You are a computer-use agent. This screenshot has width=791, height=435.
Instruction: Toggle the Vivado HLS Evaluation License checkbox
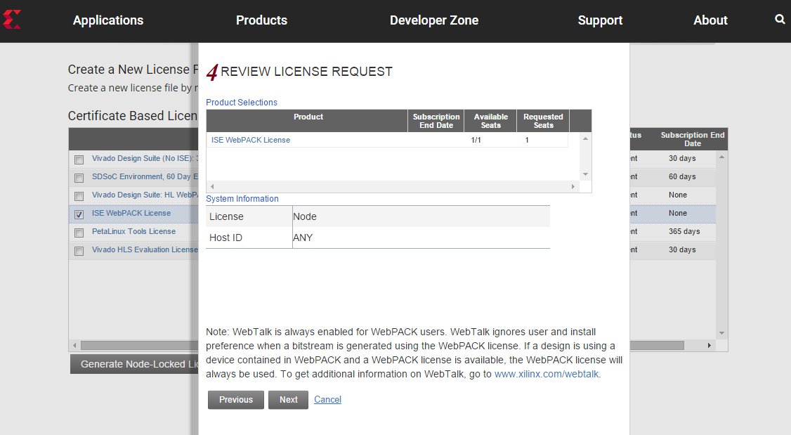click(x=79, y=251)
